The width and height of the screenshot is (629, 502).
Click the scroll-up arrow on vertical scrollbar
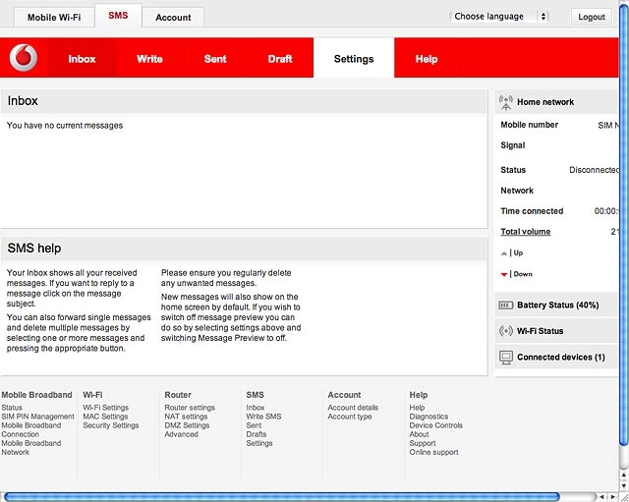(624, 475)
